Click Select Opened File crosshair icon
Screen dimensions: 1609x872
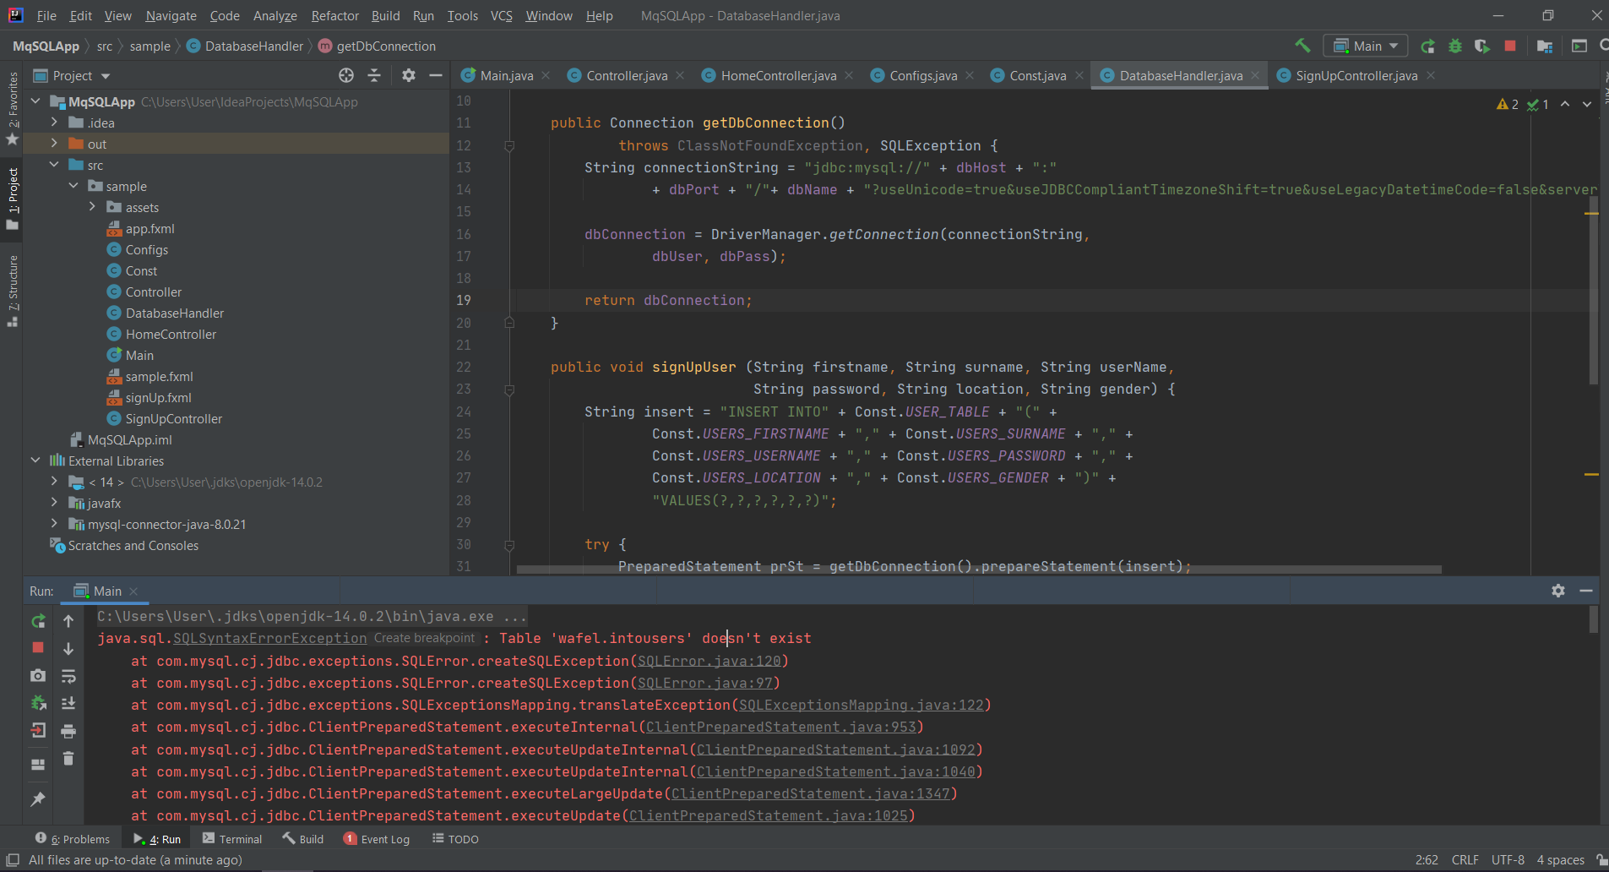click(346, 75)
